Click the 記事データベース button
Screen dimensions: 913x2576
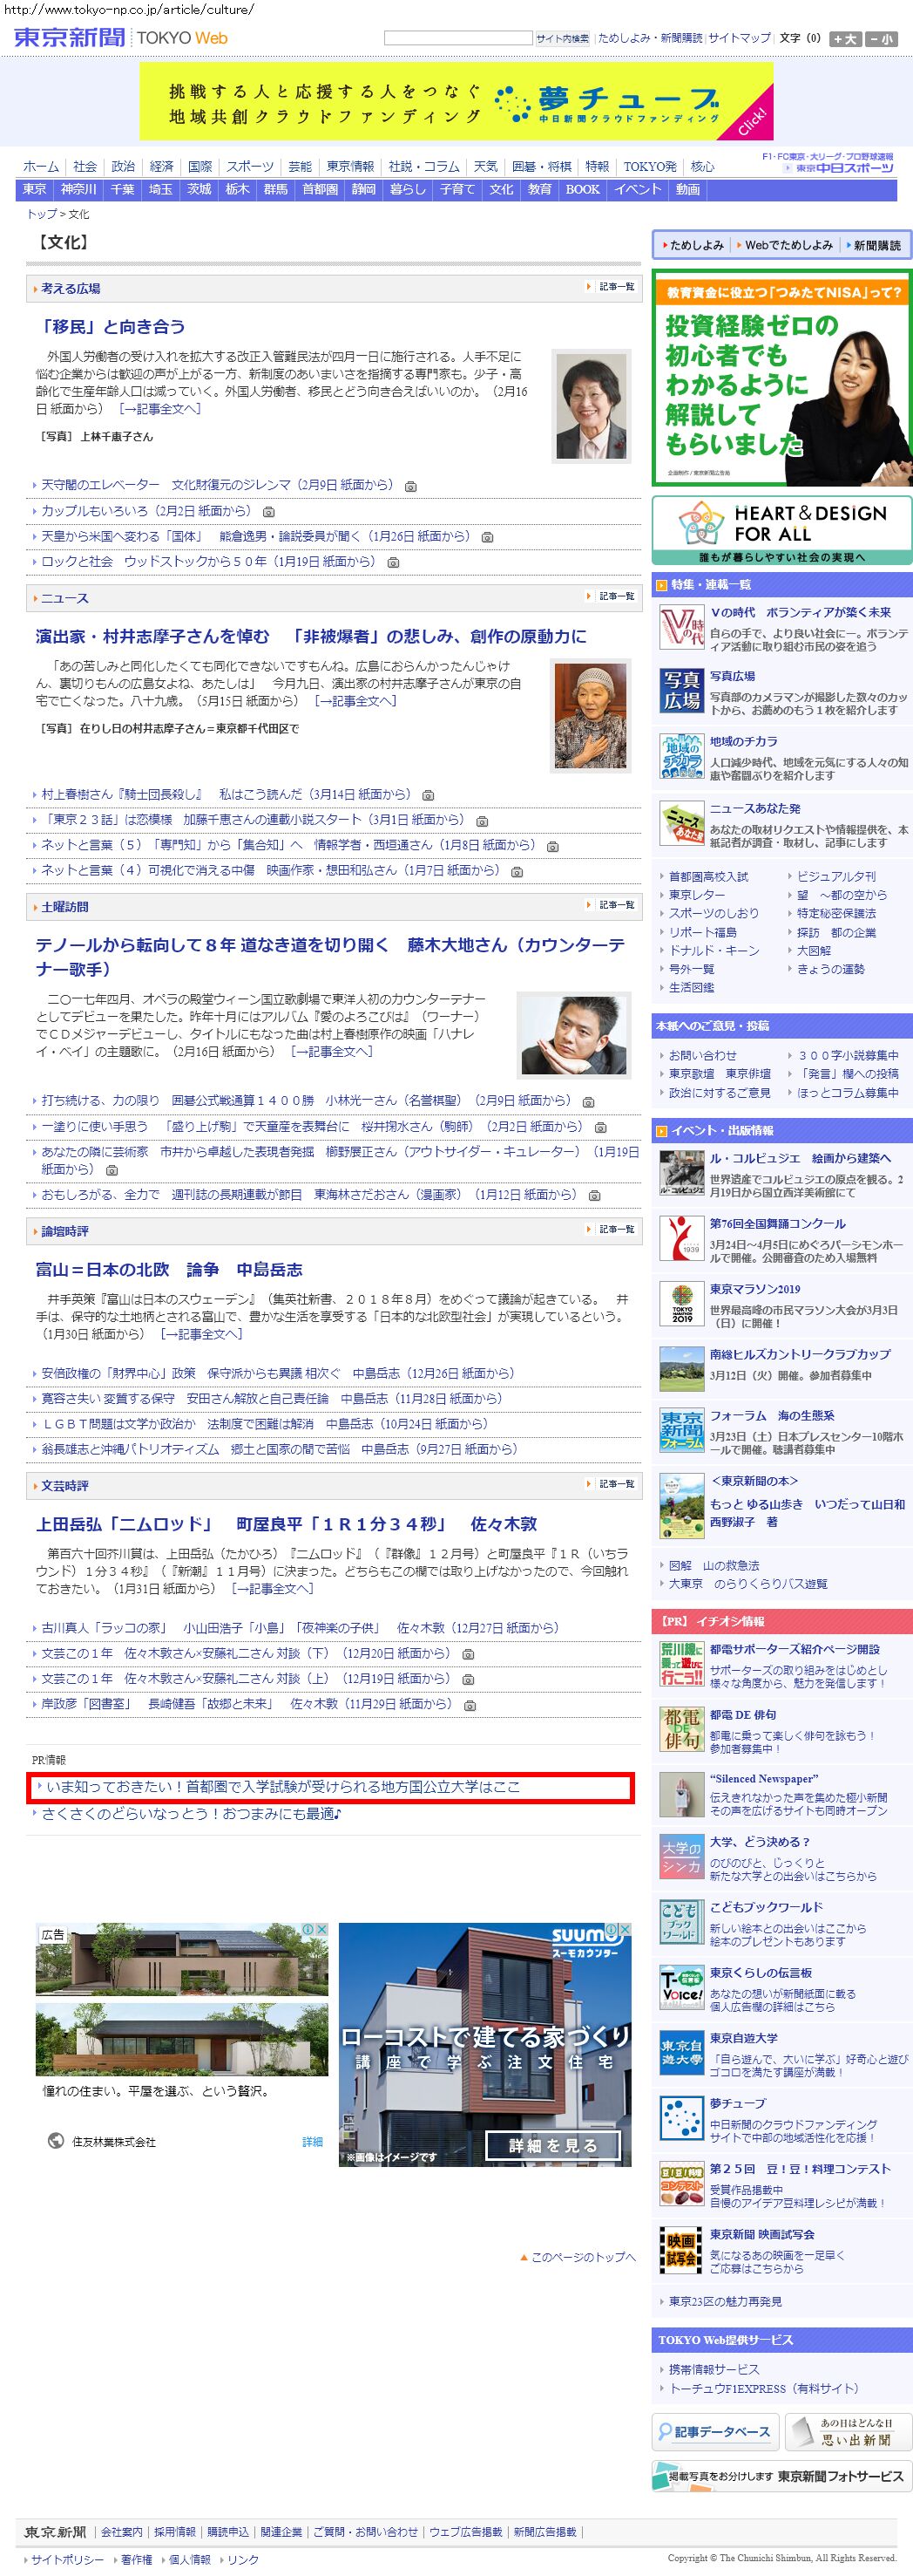(x=715, y=2432)
